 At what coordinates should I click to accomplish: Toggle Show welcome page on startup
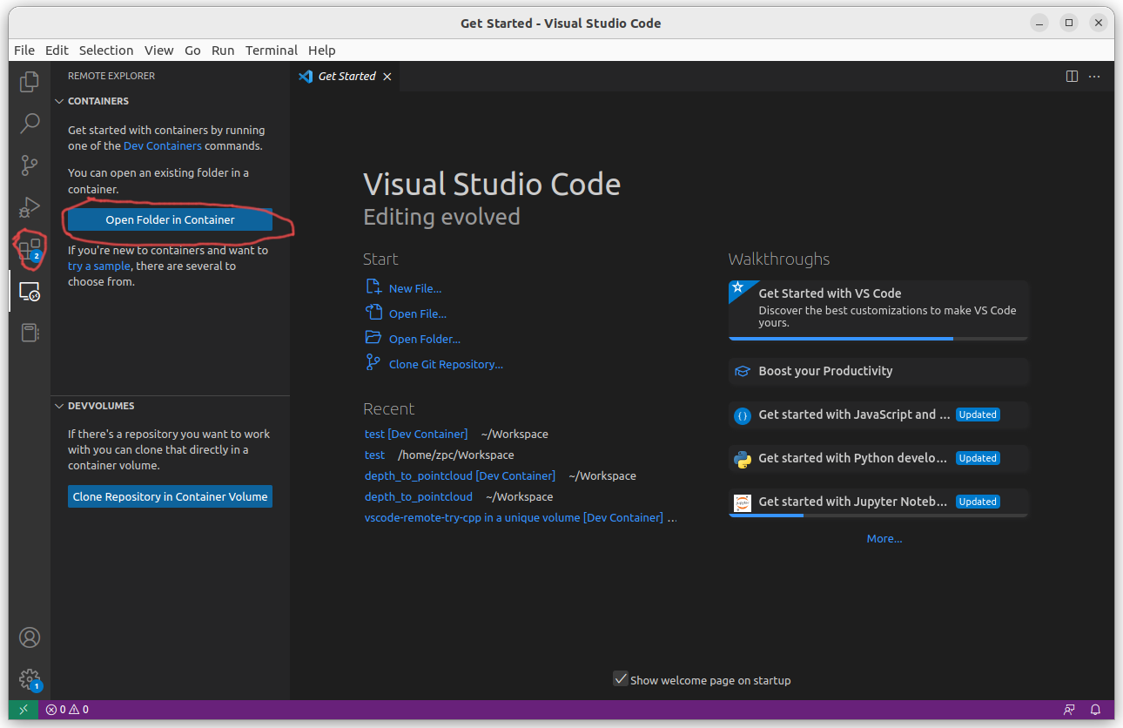pyautogui.click(x=620, y=678)
